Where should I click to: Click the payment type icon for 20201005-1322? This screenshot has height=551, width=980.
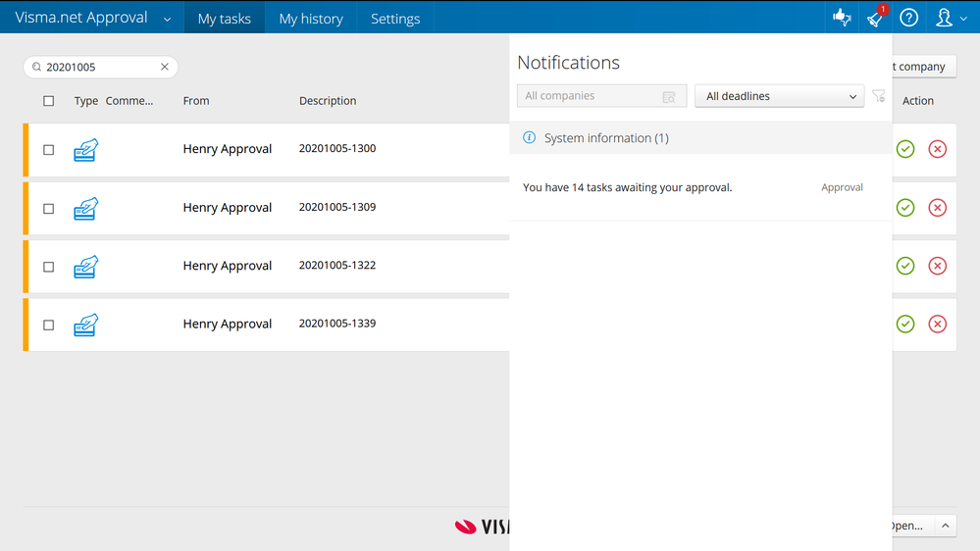86,266
